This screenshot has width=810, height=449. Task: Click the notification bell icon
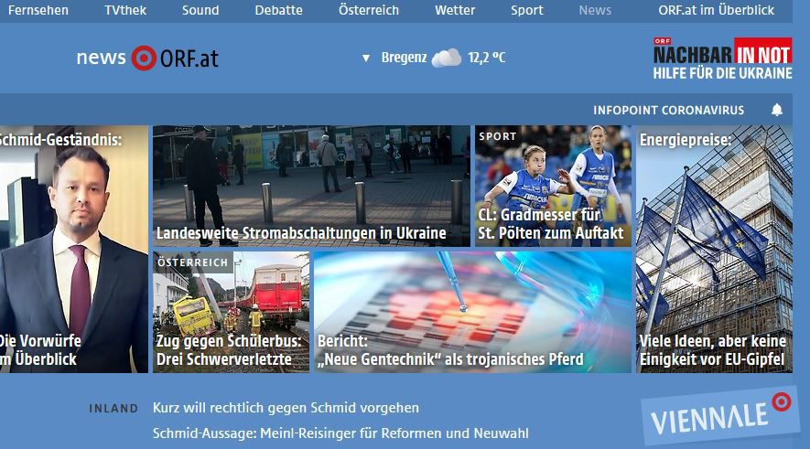(777, 110)
